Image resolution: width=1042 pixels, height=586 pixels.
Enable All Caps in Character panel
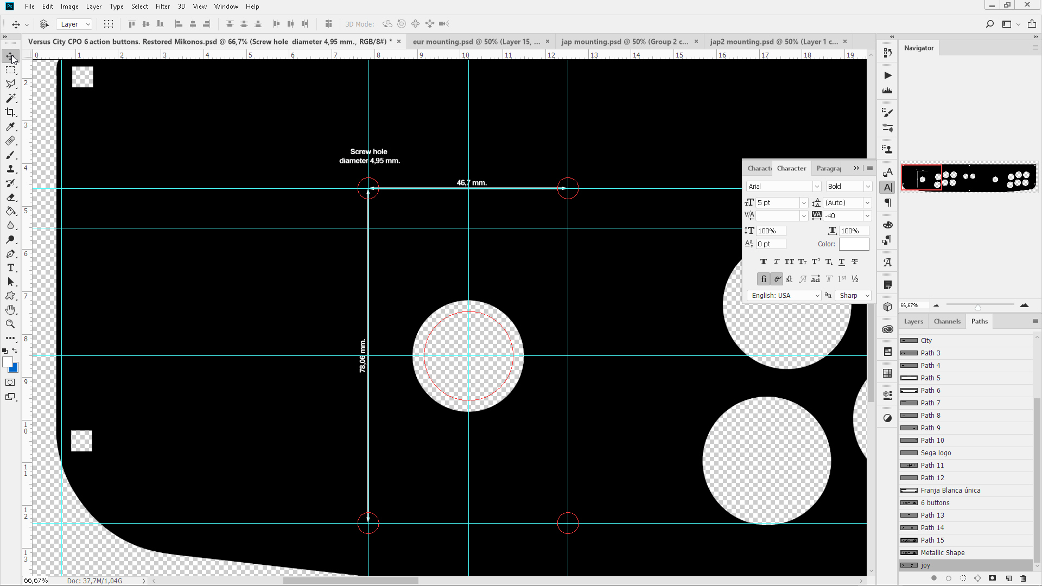tap(790, 262)
